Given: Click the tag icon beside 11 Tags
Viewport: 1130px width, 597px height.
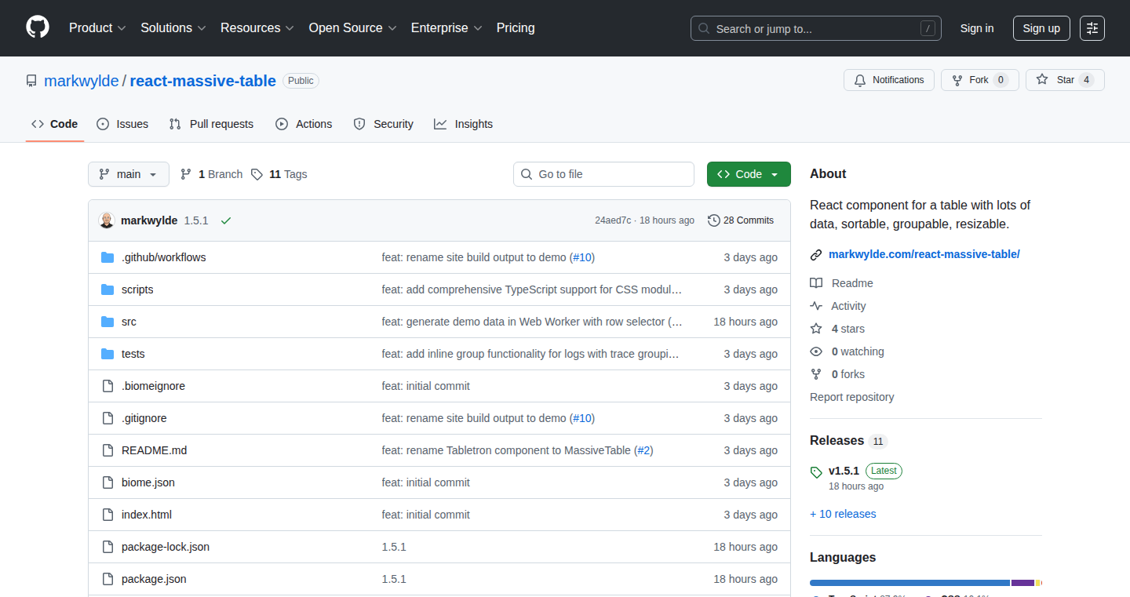Looking at the screenshot, I should [x=257, y=174].
